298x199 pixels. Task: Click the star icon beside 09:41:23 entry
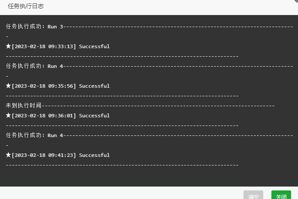[8, 155]
